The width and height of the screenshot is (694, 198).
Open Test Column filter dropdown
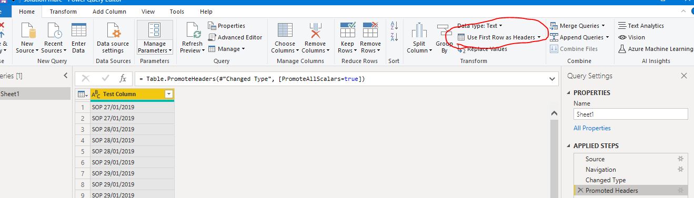[169, 94]
